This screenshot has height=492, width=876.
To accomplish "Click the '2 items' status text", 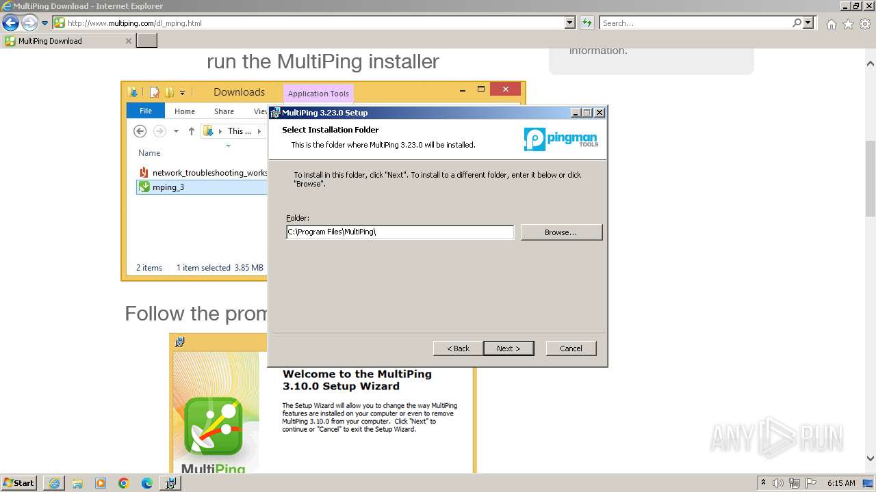I will [x=149, y=268].
